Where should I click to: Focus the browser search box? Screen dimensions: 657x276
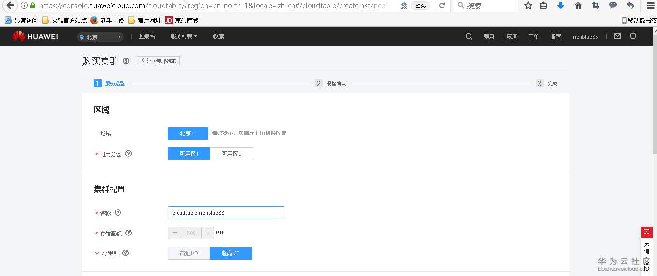pos(486,6)
